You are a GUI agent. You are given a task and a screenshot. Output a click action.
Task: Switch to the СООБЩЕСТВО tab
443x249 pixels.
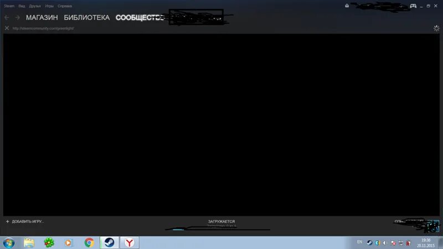[140, 18]
